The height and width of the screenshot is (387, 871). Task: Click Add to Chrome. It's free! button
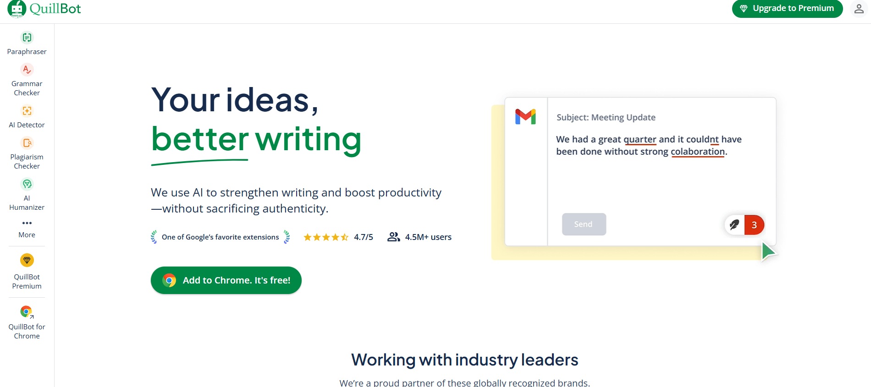point(226,280)
